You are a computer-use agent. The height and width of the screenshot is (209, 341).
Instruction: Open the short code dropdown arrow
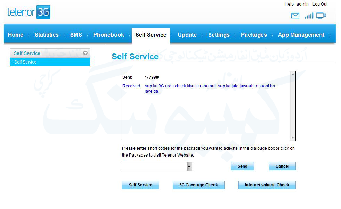189,167
